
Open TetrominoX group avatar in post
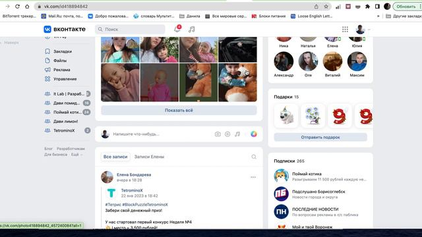pyautogui.click(x=111, y=193)
